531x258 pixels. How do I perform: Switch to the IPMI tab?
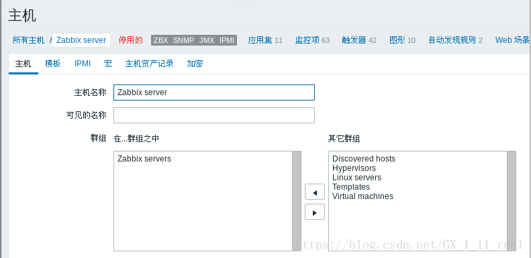[x=83, y=64]
